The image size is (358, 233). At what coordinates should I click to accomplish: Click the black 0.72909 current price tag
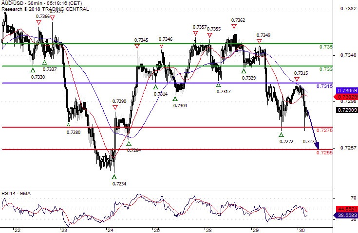coord(347,110)
